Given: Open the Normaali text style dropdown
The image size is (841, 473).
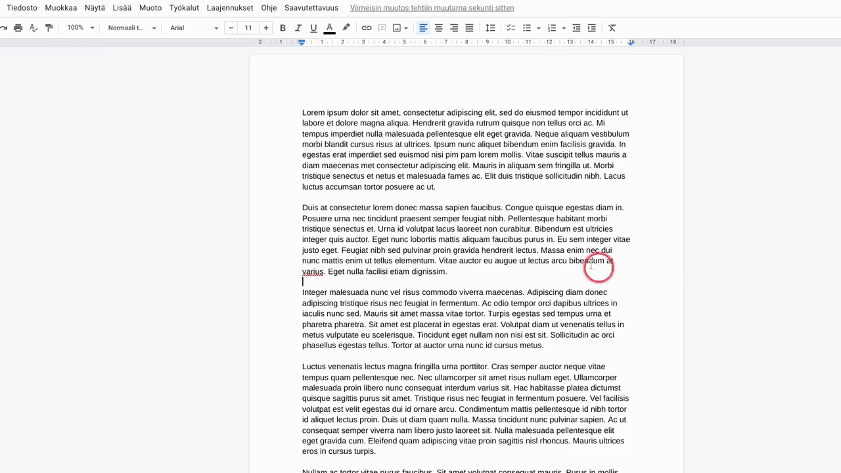Looking at the screenshot, I should pyautogui.click(x=132, y=28).
